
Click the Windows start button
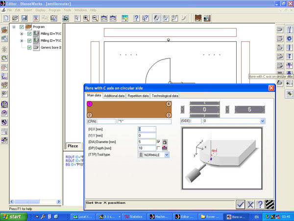pyautogui.click(x=13, y=217)
